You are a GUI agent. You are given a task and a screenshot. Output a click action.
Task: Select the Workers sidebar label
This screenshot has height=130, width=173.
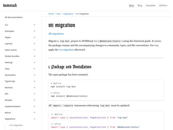(9, 88)
